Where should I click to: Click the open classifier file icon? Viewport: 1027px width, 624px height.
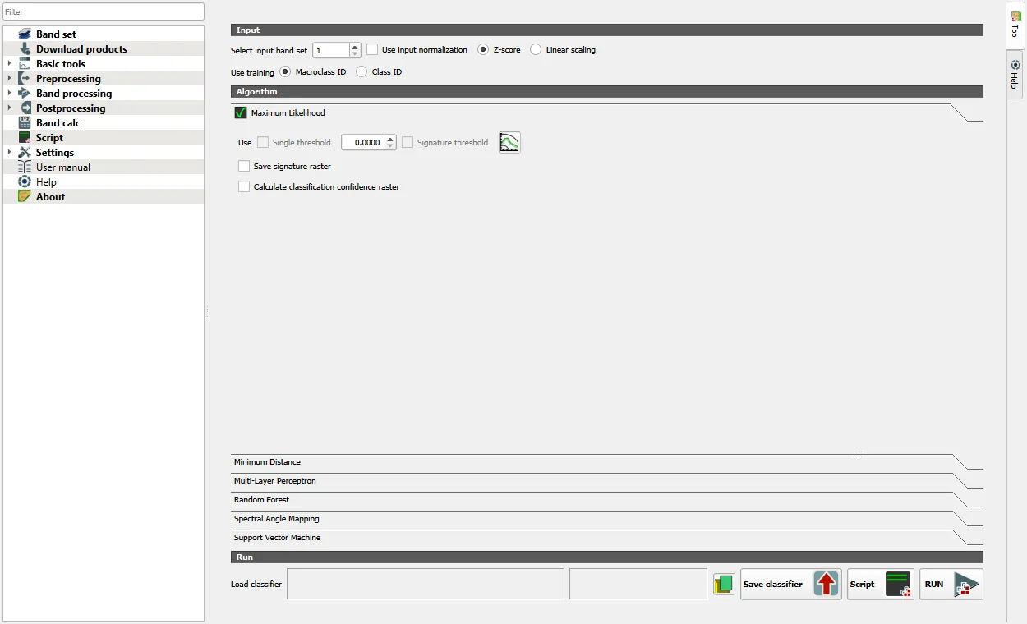pyautogui.click(x=724, y=585)
